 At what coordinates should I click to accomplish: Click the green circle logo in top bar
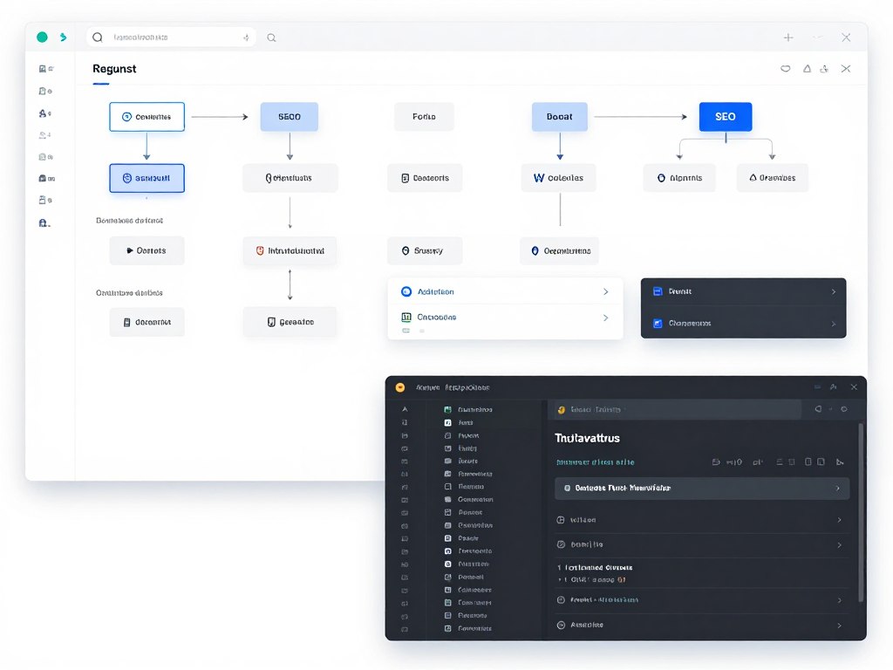[x=42, y=37]
